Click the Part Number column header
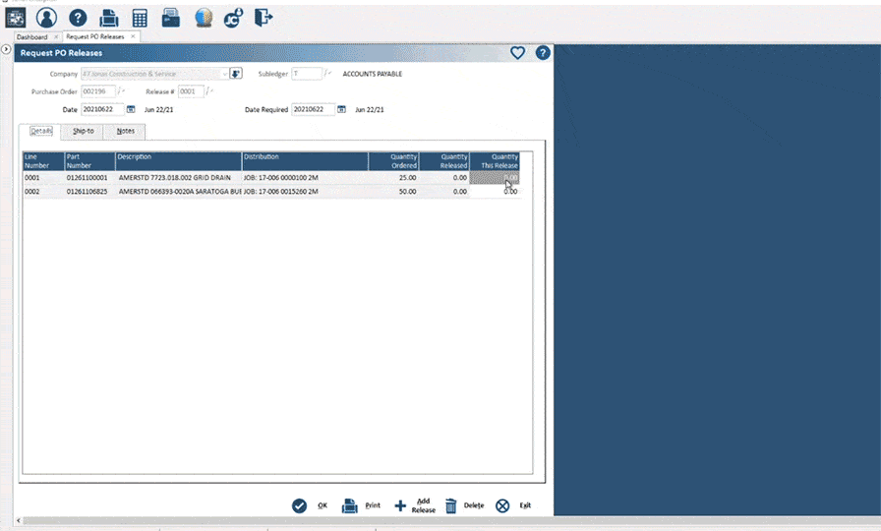881x531 pixels. tap(89, 161)
